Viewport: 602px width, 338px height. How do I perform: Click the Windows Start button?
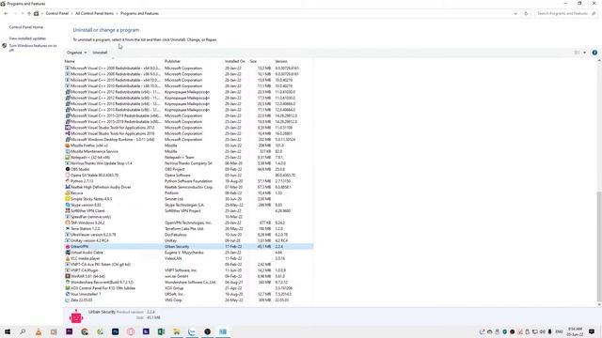click(8, 331)
